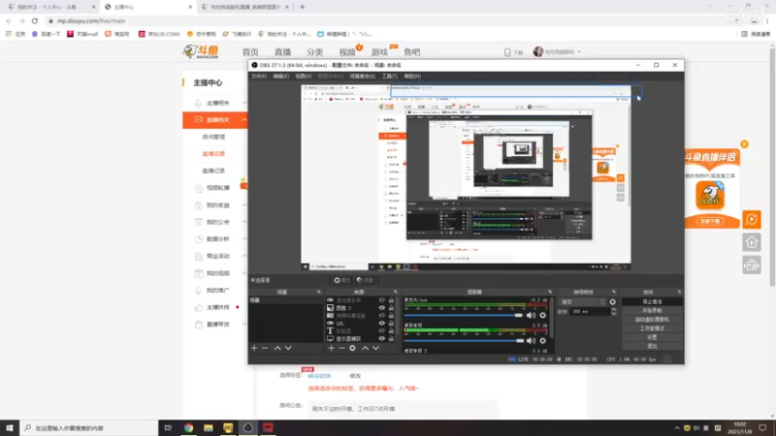Adjust transition duration with stepper arrows
This screenshot has height=436, width=776.
614,311
